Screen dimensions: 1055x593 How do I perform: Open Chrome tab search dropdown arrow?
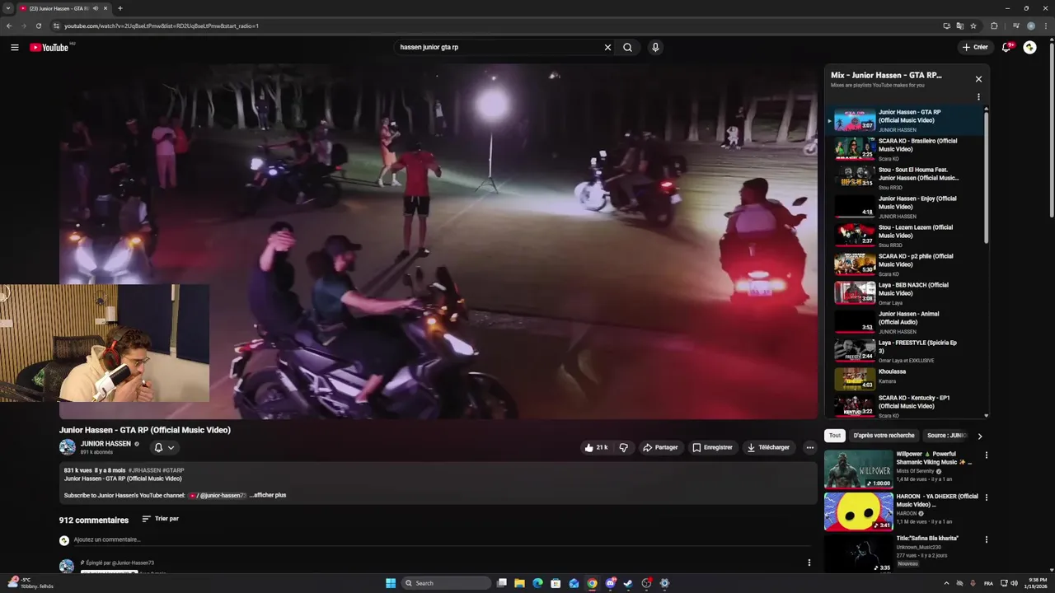(x=8, y=8)
